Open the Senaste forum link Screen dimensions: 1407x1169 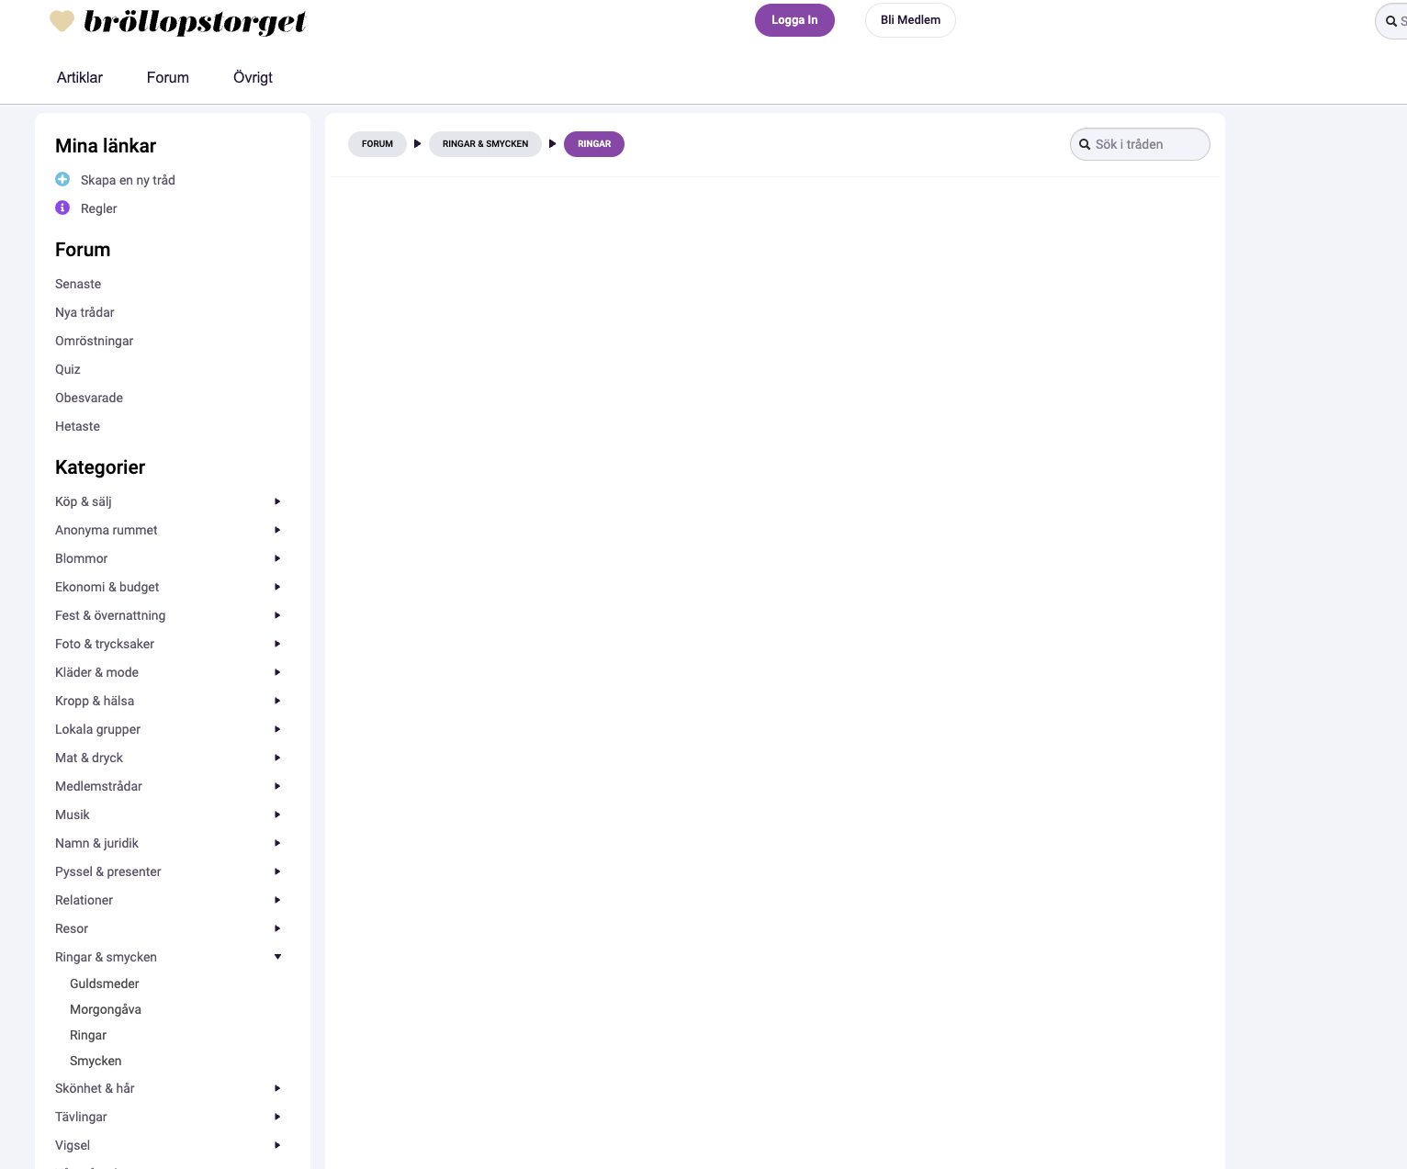78,284
